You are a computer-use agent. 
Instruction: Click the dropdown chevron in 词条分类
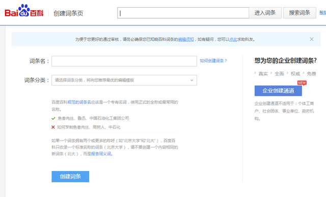tap(192, 80)
